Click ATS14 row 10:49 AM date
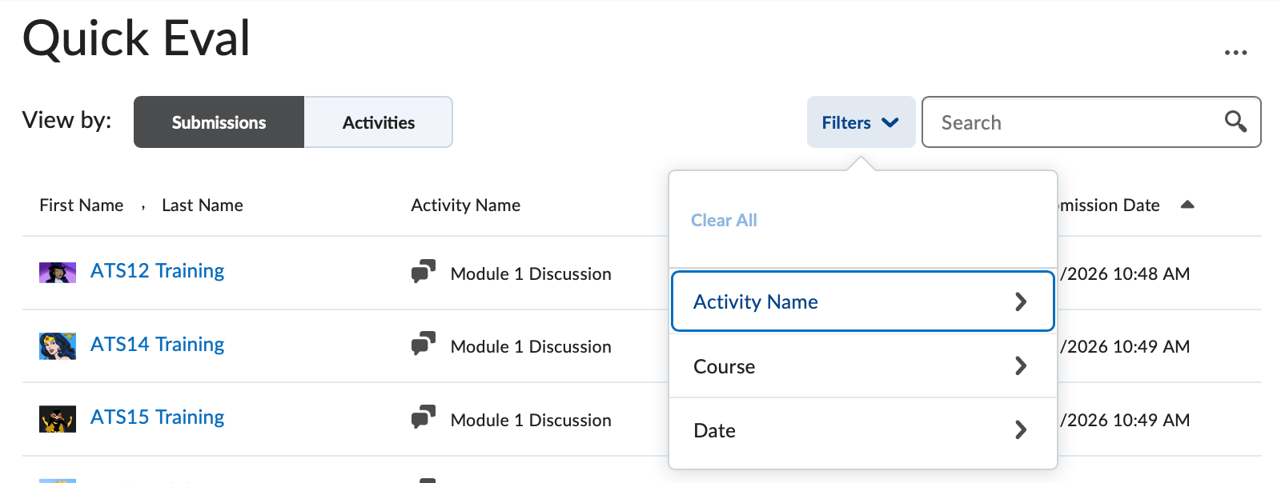The width and height of the screenshot is (1281, 483). click(1125, 346)
